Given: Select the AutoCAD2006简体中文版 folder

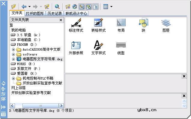Looking at the screenshot, I should pyautogui.click(x=38, y=49).
